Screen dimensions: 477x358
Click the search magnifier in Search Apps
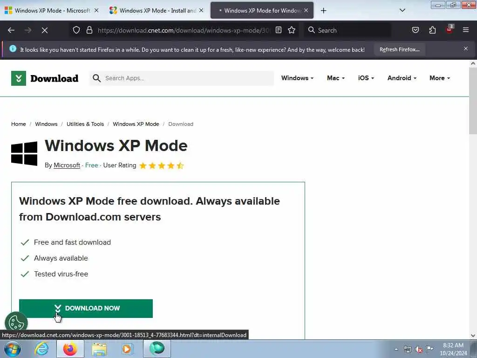click(96, 78)
